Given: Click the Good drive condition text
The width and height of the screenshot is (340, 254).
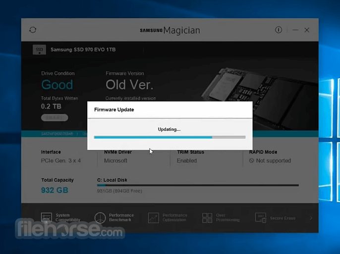Looking at the screenshot, I should click(x=57, y=85).
